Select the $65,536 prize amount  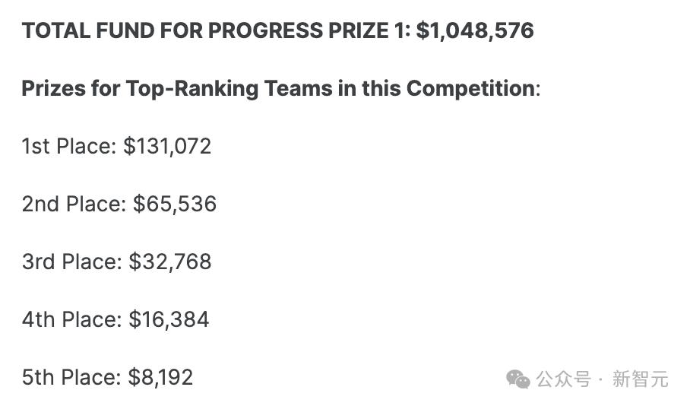(175, 204)
